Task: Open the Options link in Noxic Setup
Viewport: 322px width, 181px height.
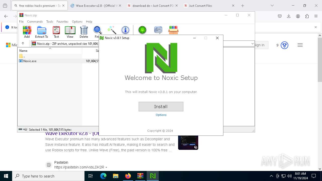Action: pyautogui.click(x=161, y=115)
